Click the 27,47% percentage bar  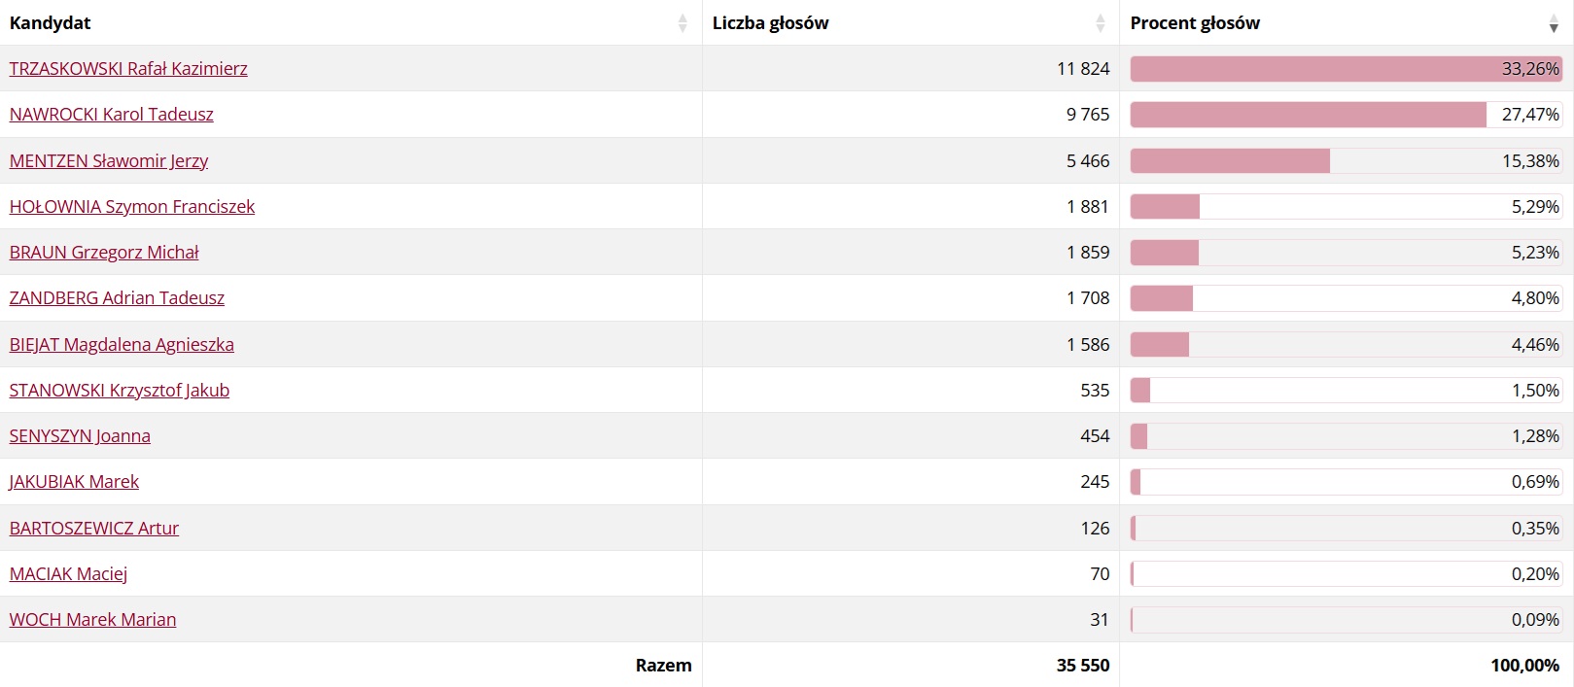tap(1347, 115)
